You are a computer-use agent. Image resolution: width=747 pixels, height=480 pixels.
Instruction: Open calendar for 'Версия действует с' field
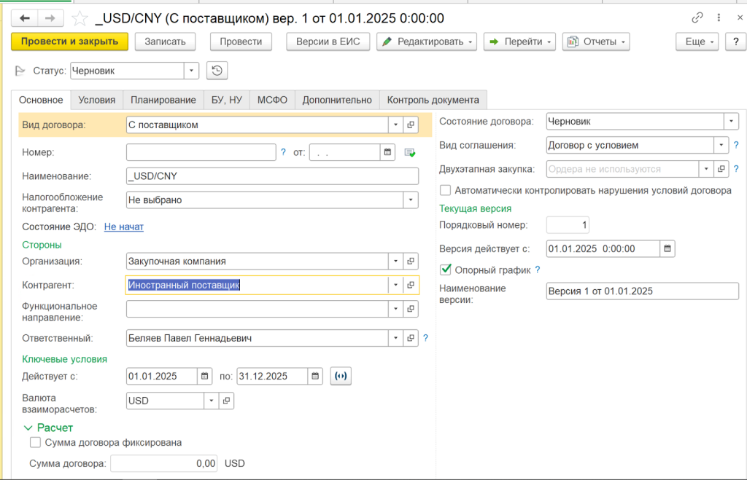tap(667, 248)
